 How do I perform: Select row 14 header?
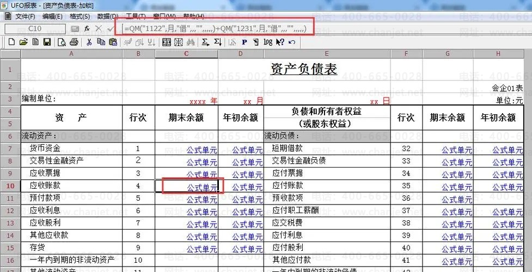tap(10, 236)
